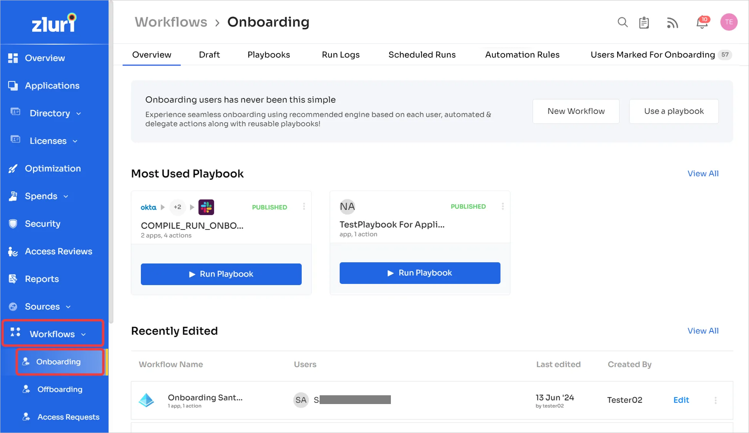
Task: Click the TE user avatar
Action: pyautogui.click(x=728, y=22)
